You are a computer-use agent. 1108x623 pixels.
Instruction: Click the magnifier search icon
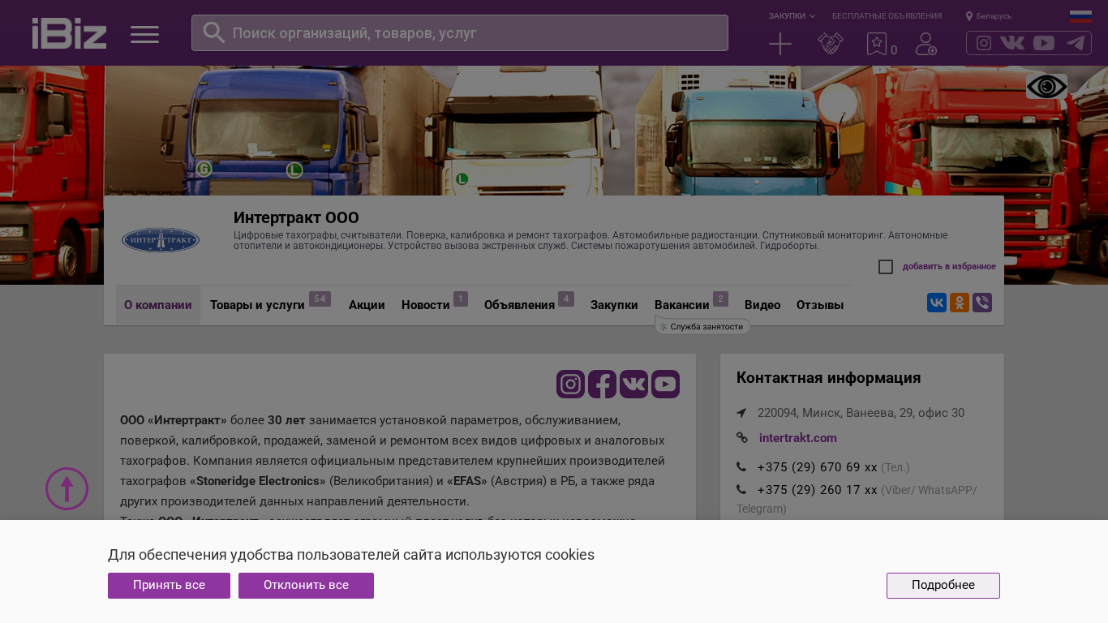click(x=213, y=32)
